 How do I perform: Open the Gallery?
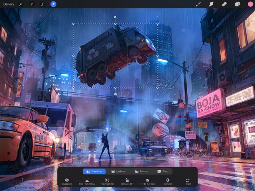point(9,4)
